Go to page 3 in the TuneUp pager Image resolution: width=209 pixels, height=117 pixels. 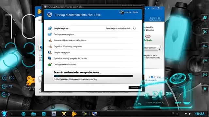pos(154,77)
